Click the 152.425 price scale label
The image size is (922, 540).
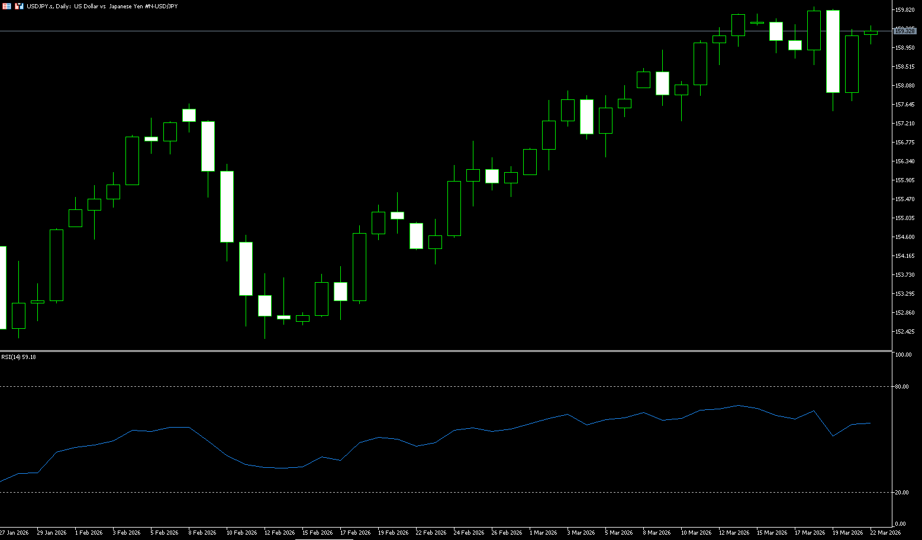(905, 332)
